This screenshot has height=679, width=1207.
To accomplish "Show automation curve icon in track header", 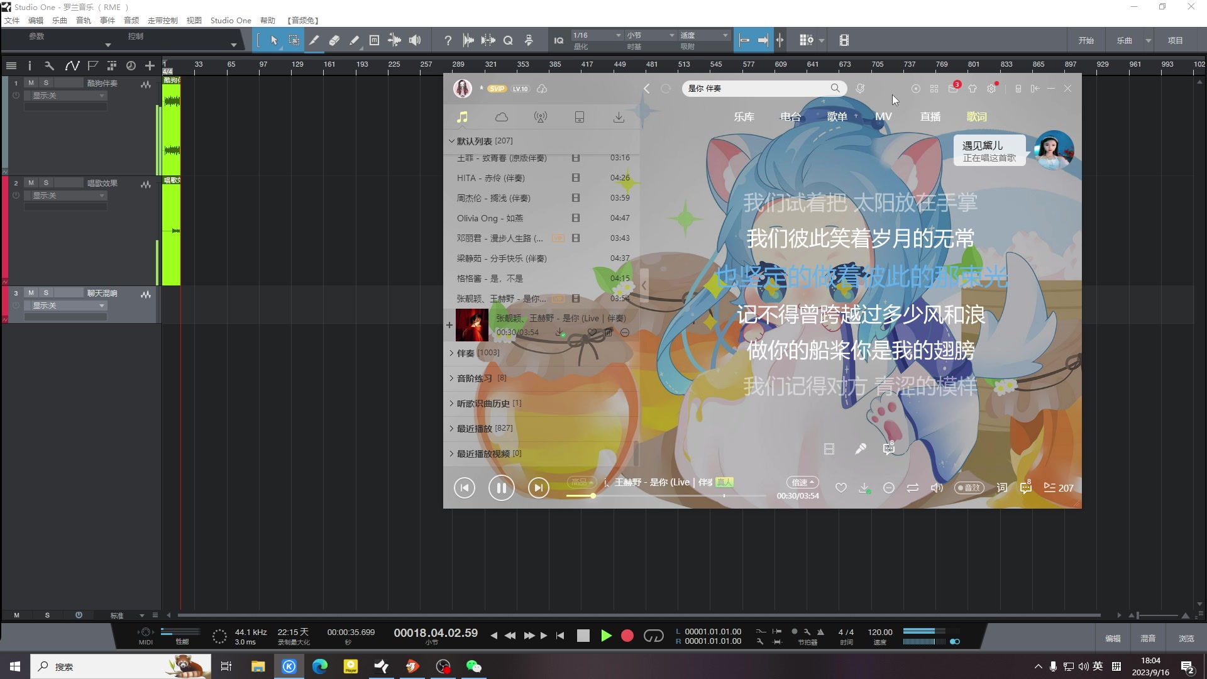I will [72, 65].
